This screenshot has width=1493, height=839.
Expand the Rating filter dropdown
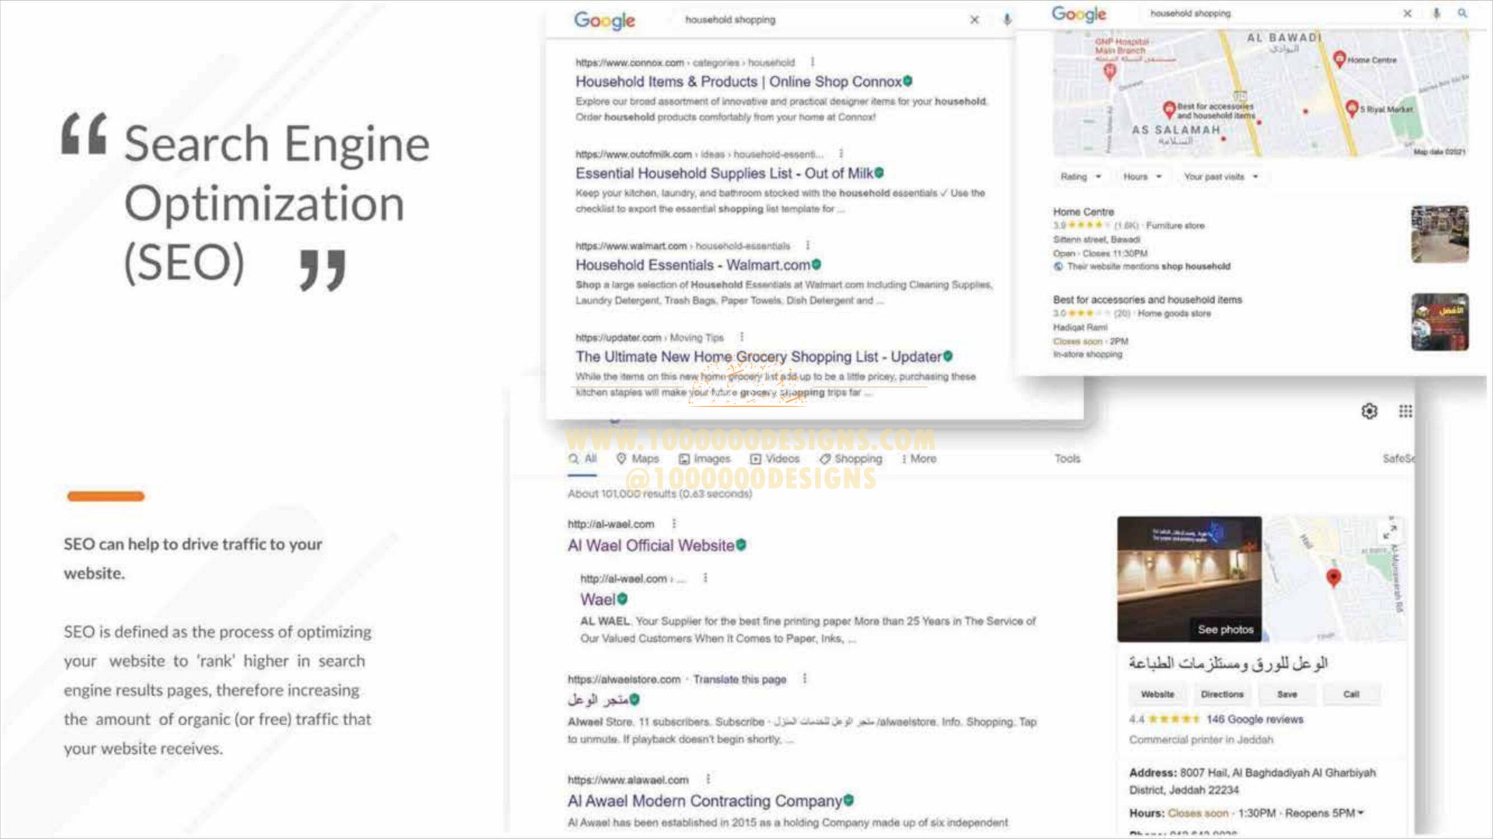tap(1080, 177)
